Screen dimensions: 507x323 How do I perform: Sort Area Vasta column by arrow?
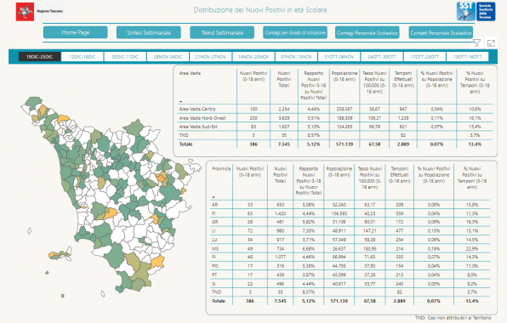[x=180, y=102]
